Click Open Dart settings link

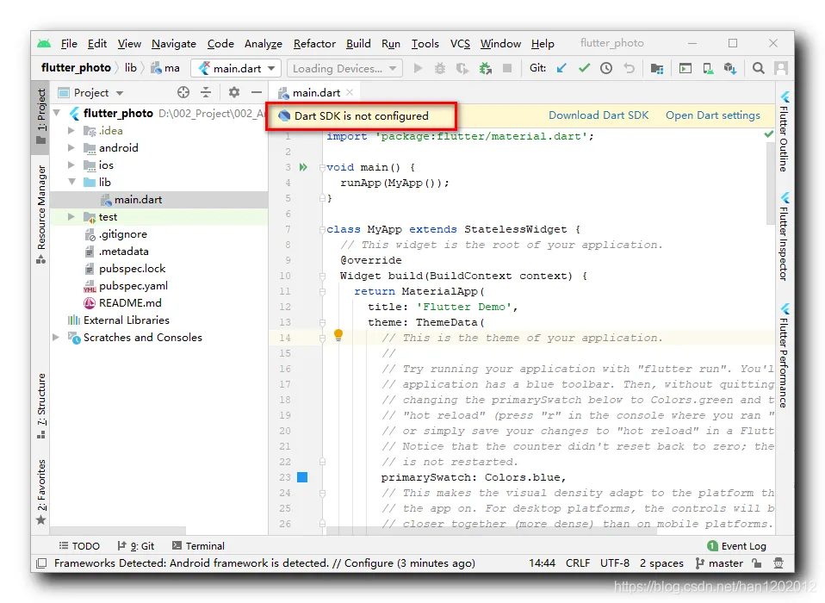[x=712, y=115]
